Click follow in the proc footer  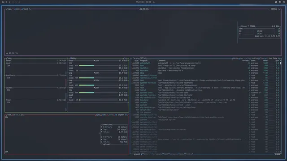189,154
